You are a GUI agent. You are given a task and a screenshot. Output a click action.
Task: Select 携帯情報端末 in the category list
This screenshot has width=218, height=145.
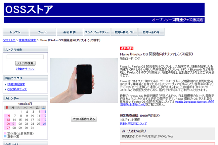16,84
